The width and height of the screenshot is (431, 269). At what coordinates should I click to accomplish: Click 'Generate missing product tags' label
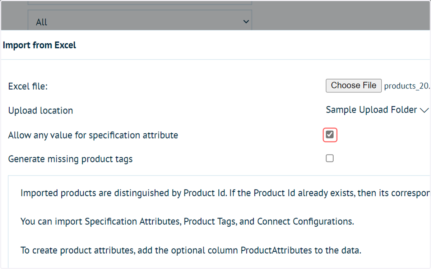70,159
